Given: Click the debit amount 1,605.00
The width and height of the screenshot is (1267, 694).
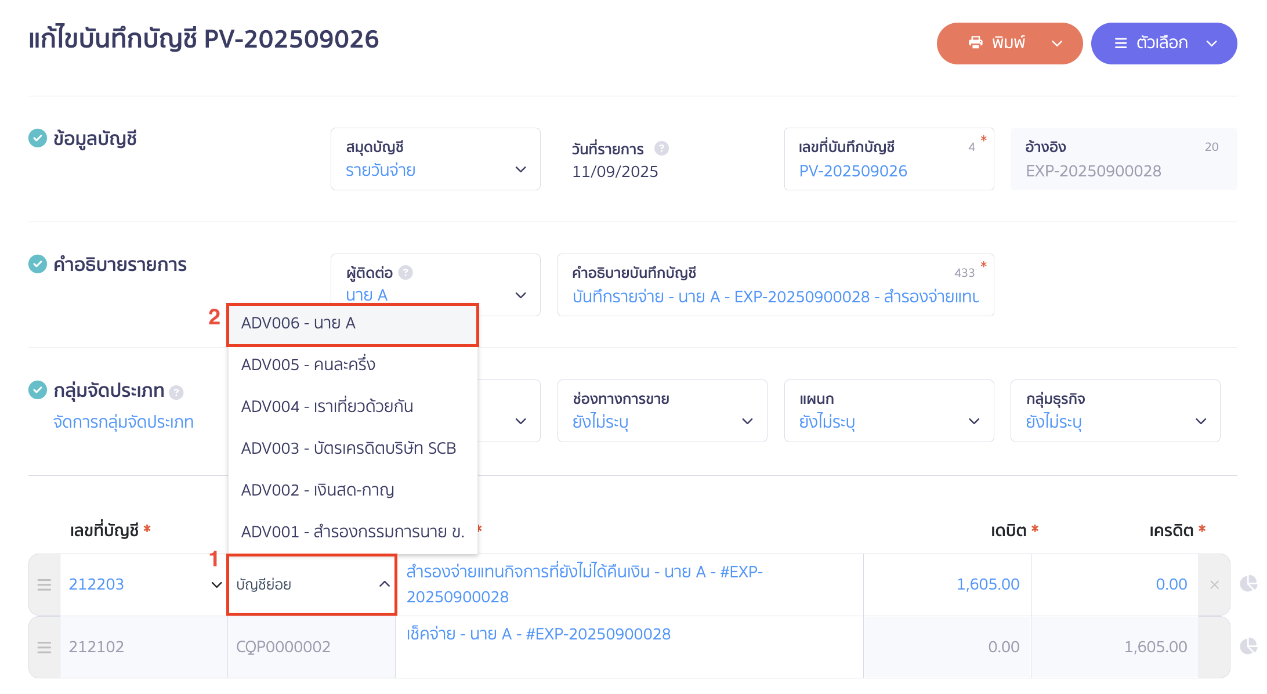Looking at the screenshot, I should point(988,584).
